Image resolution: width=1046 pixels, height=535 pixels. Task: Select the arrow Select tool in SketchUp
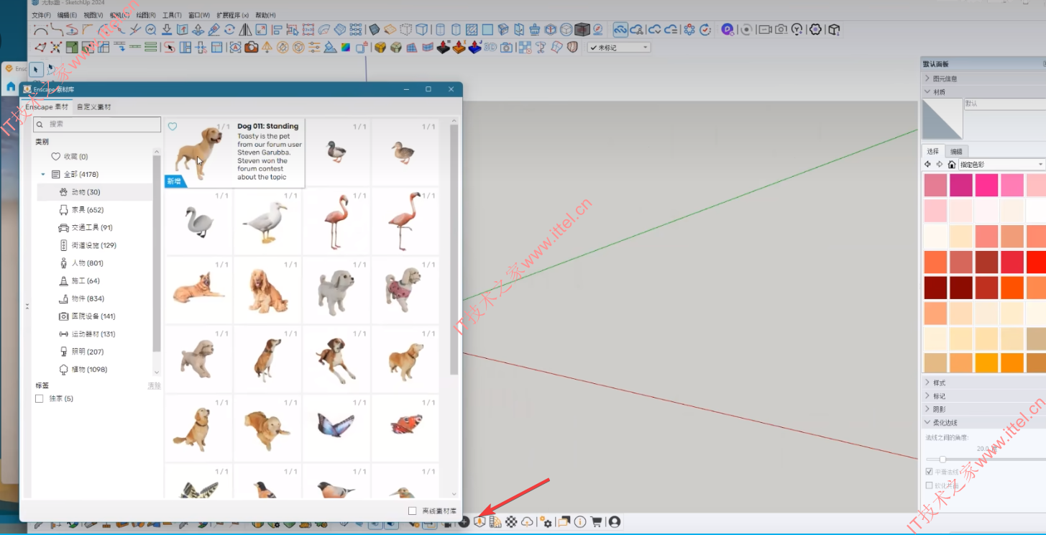[x=37, y=70]
